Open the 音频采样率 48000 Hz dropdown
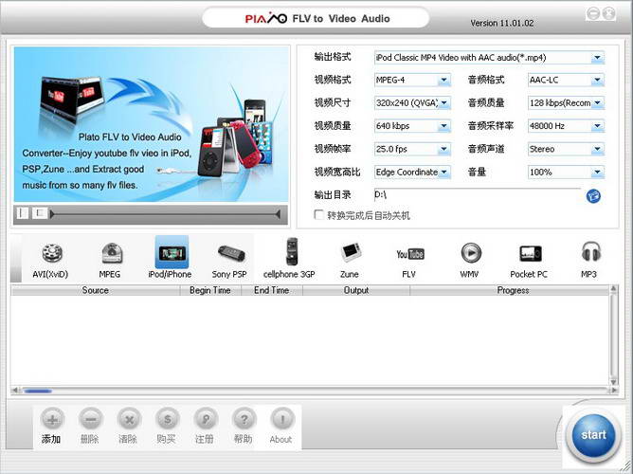 click(x=597, y=126)
